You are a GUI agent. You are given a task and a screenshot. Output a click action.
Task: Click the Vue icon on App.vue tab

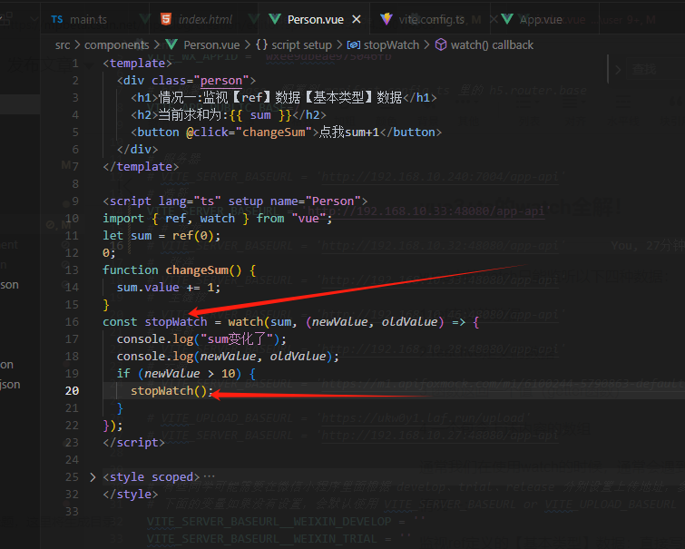pos(507,19)
